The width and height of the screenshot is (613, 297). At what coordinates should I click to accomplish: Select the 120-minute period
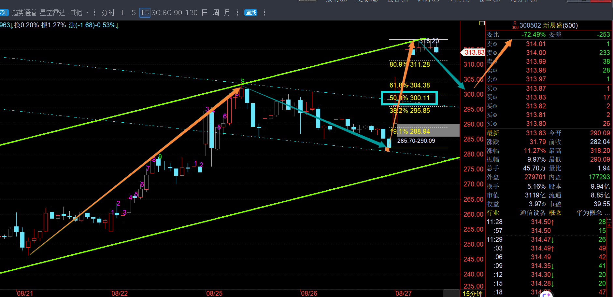(x=192, y=13)
